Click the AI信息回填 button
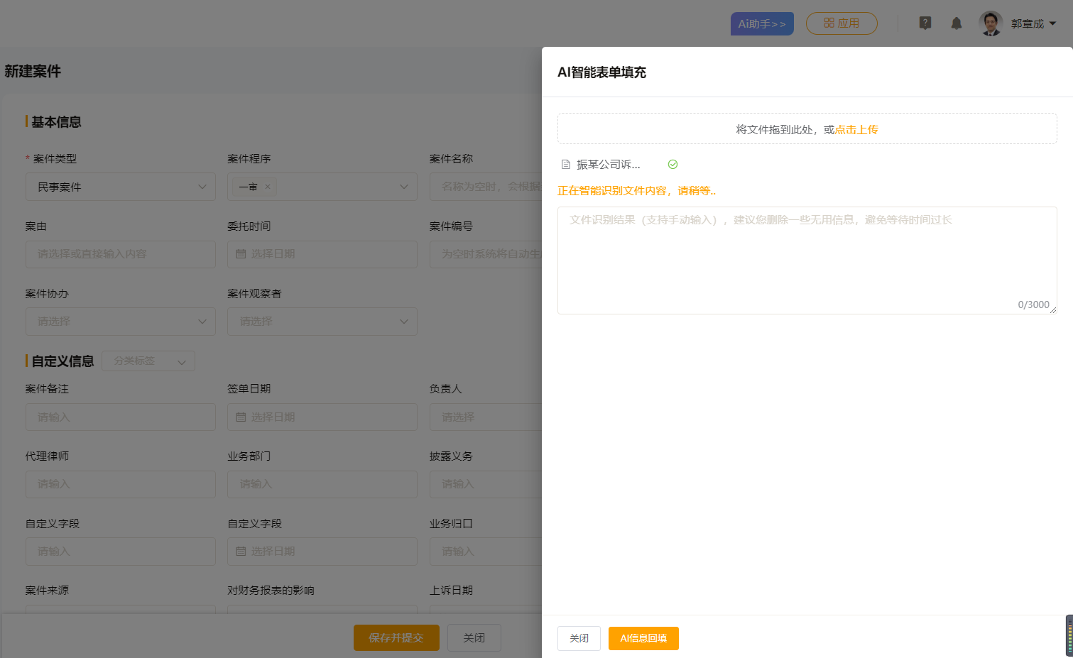Viewport: 1073px width, 658px height. click(643, 638)
